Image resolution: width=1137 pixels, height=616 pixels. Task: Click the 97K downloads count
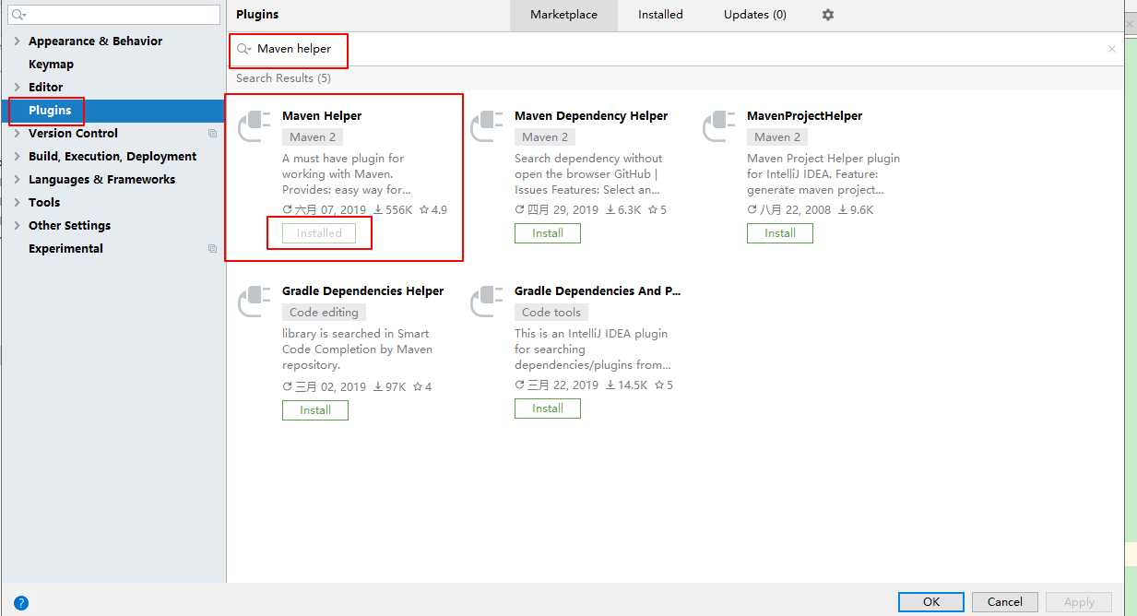click(x=389, y=387)
